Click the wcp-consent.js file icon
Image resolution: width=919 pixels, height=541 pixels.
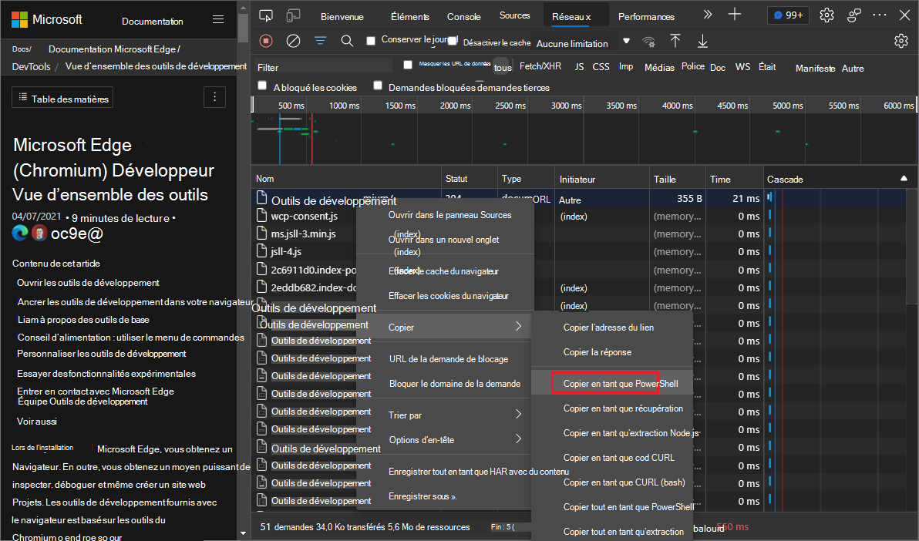(x=262, y=216)
